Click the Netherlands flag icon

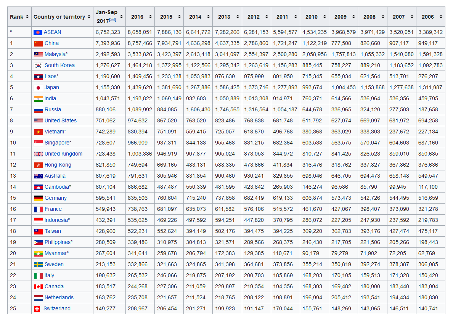38,298
